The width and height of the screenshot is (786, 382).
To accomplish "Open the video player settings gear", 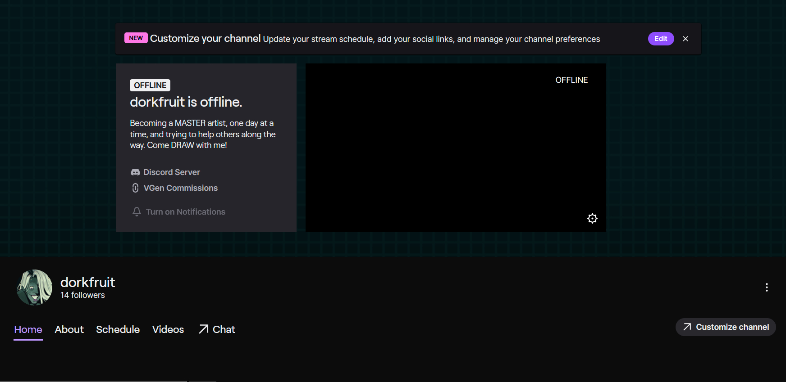I will coord(592,219).
